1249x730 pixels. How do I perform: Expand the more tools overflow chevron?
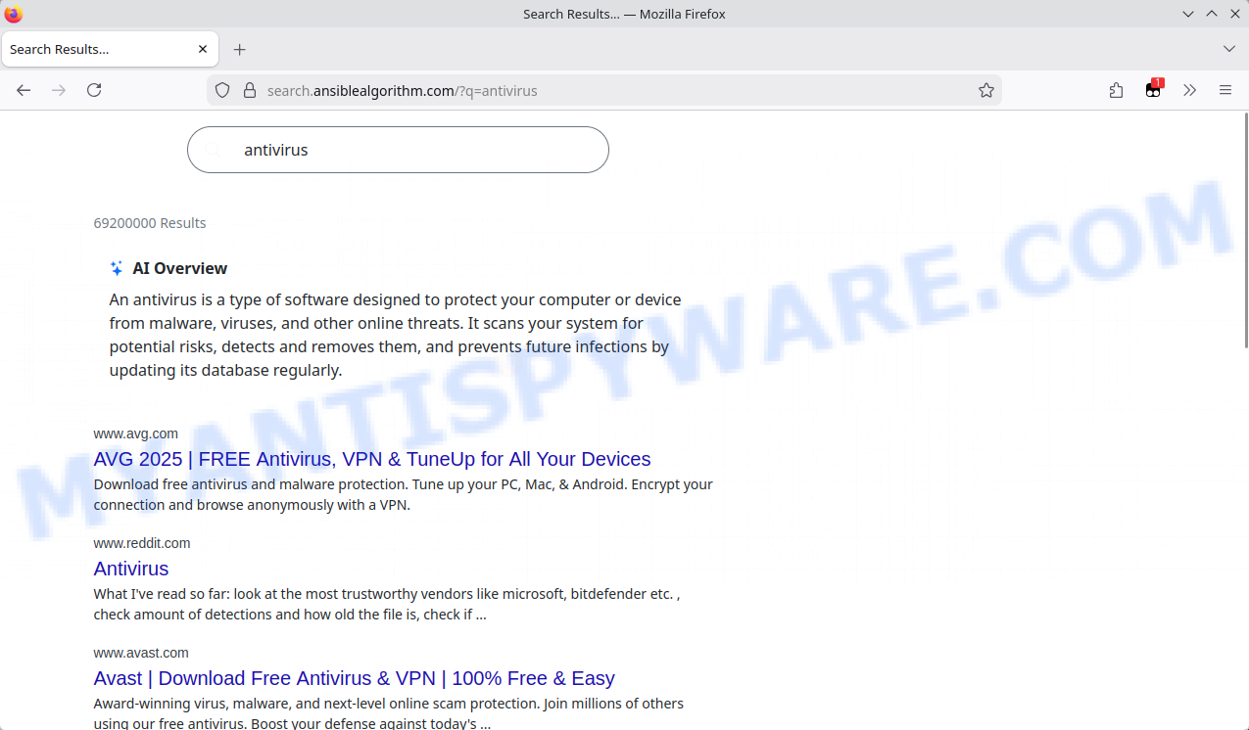[1189, 90]
